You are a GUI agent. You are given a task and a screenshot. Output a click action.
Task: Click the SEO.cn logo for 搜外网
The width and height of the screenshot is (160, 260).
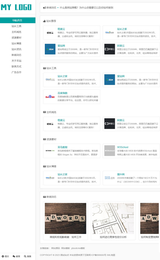pyautogui.click(x=110, y=178)
